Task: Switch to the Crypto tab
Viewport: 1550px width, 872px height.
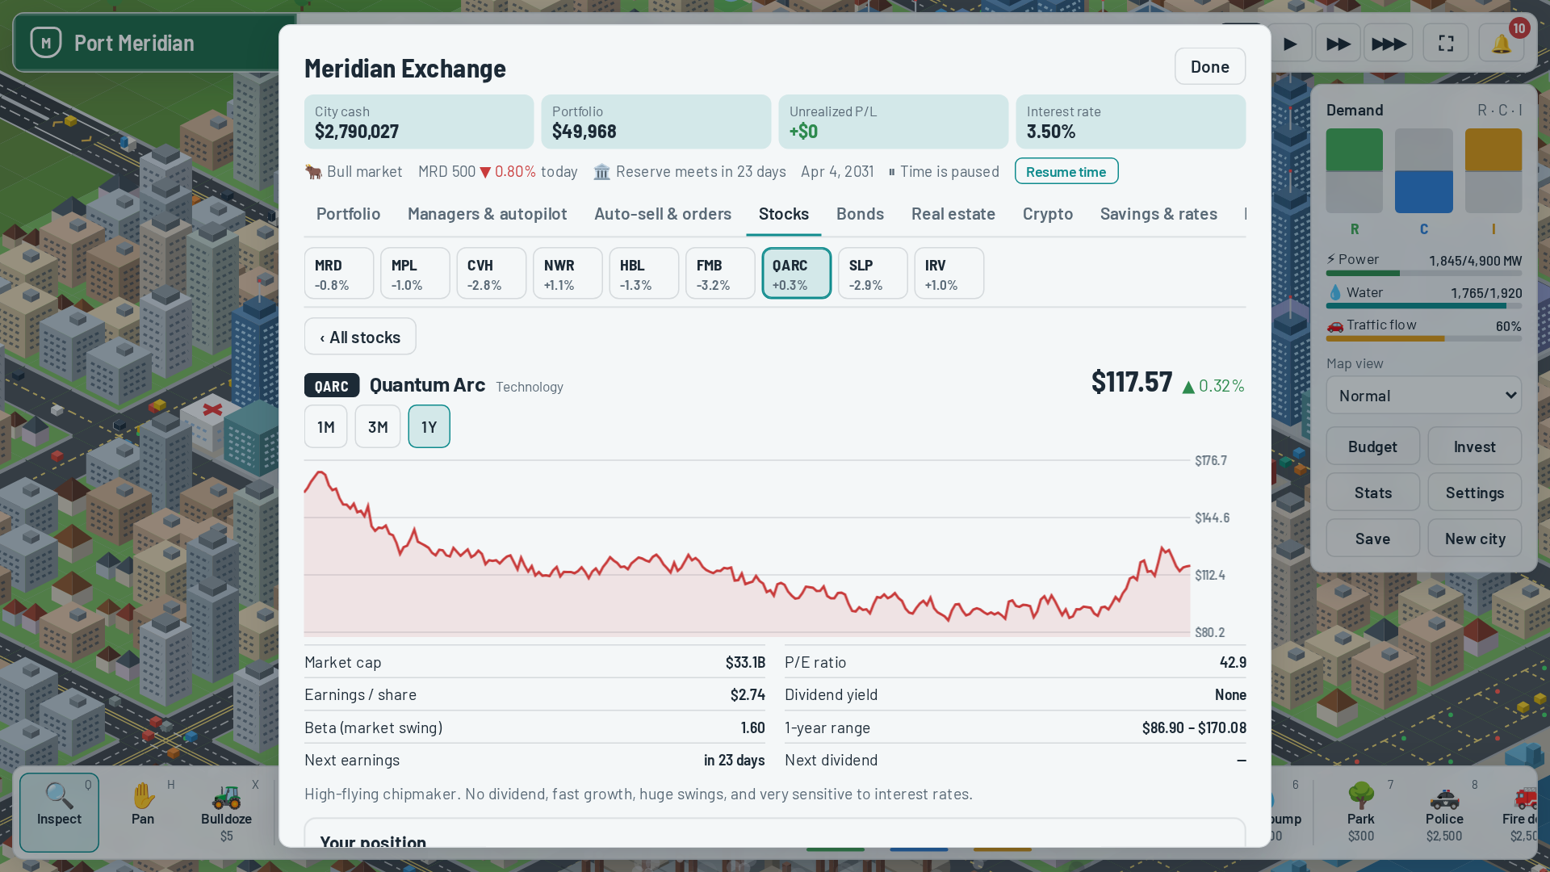Action: coord(1048,214)
